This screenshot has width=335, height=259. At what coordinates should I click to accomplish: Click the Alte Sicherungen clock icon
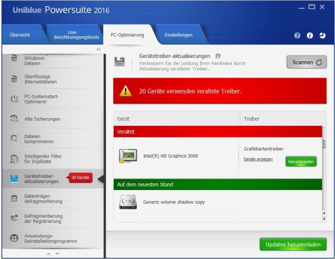15,119
